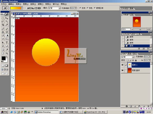The height and width of the screenshot is (114, 153).
Task: Click the foreground color black swatch
Action: pyautogui.click(x=3, y=58)
